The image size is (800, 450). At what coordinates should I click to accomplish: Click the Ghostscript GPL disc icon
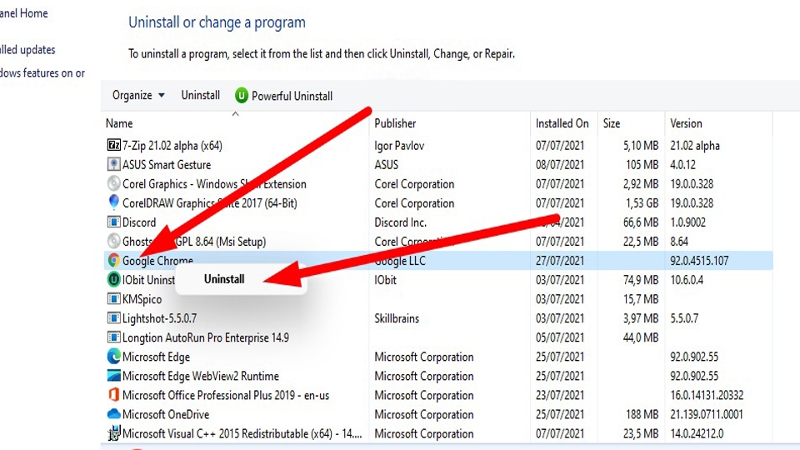[113, 241]
